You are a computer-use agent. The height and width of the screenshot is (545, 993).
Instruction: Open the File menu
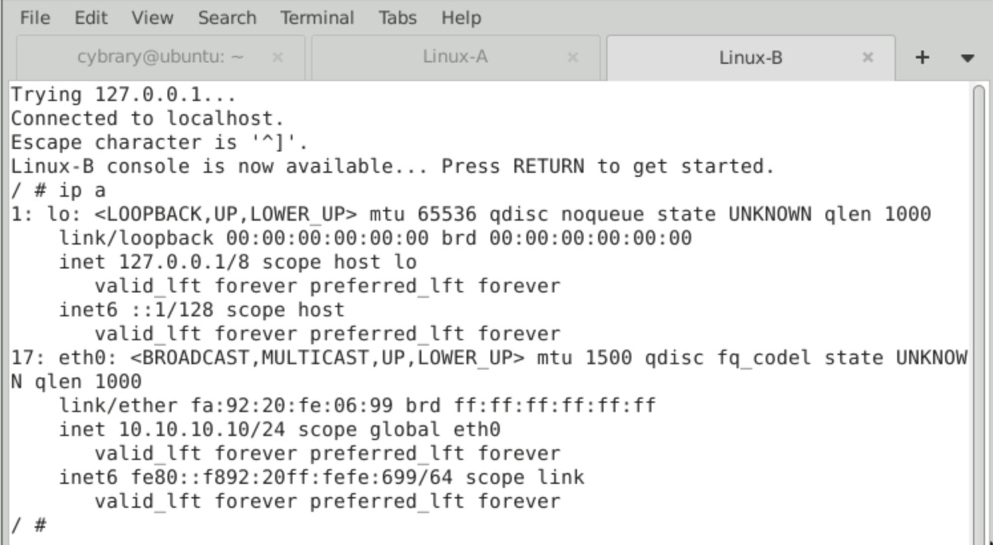pyautogui.click(x=35, y=18)
